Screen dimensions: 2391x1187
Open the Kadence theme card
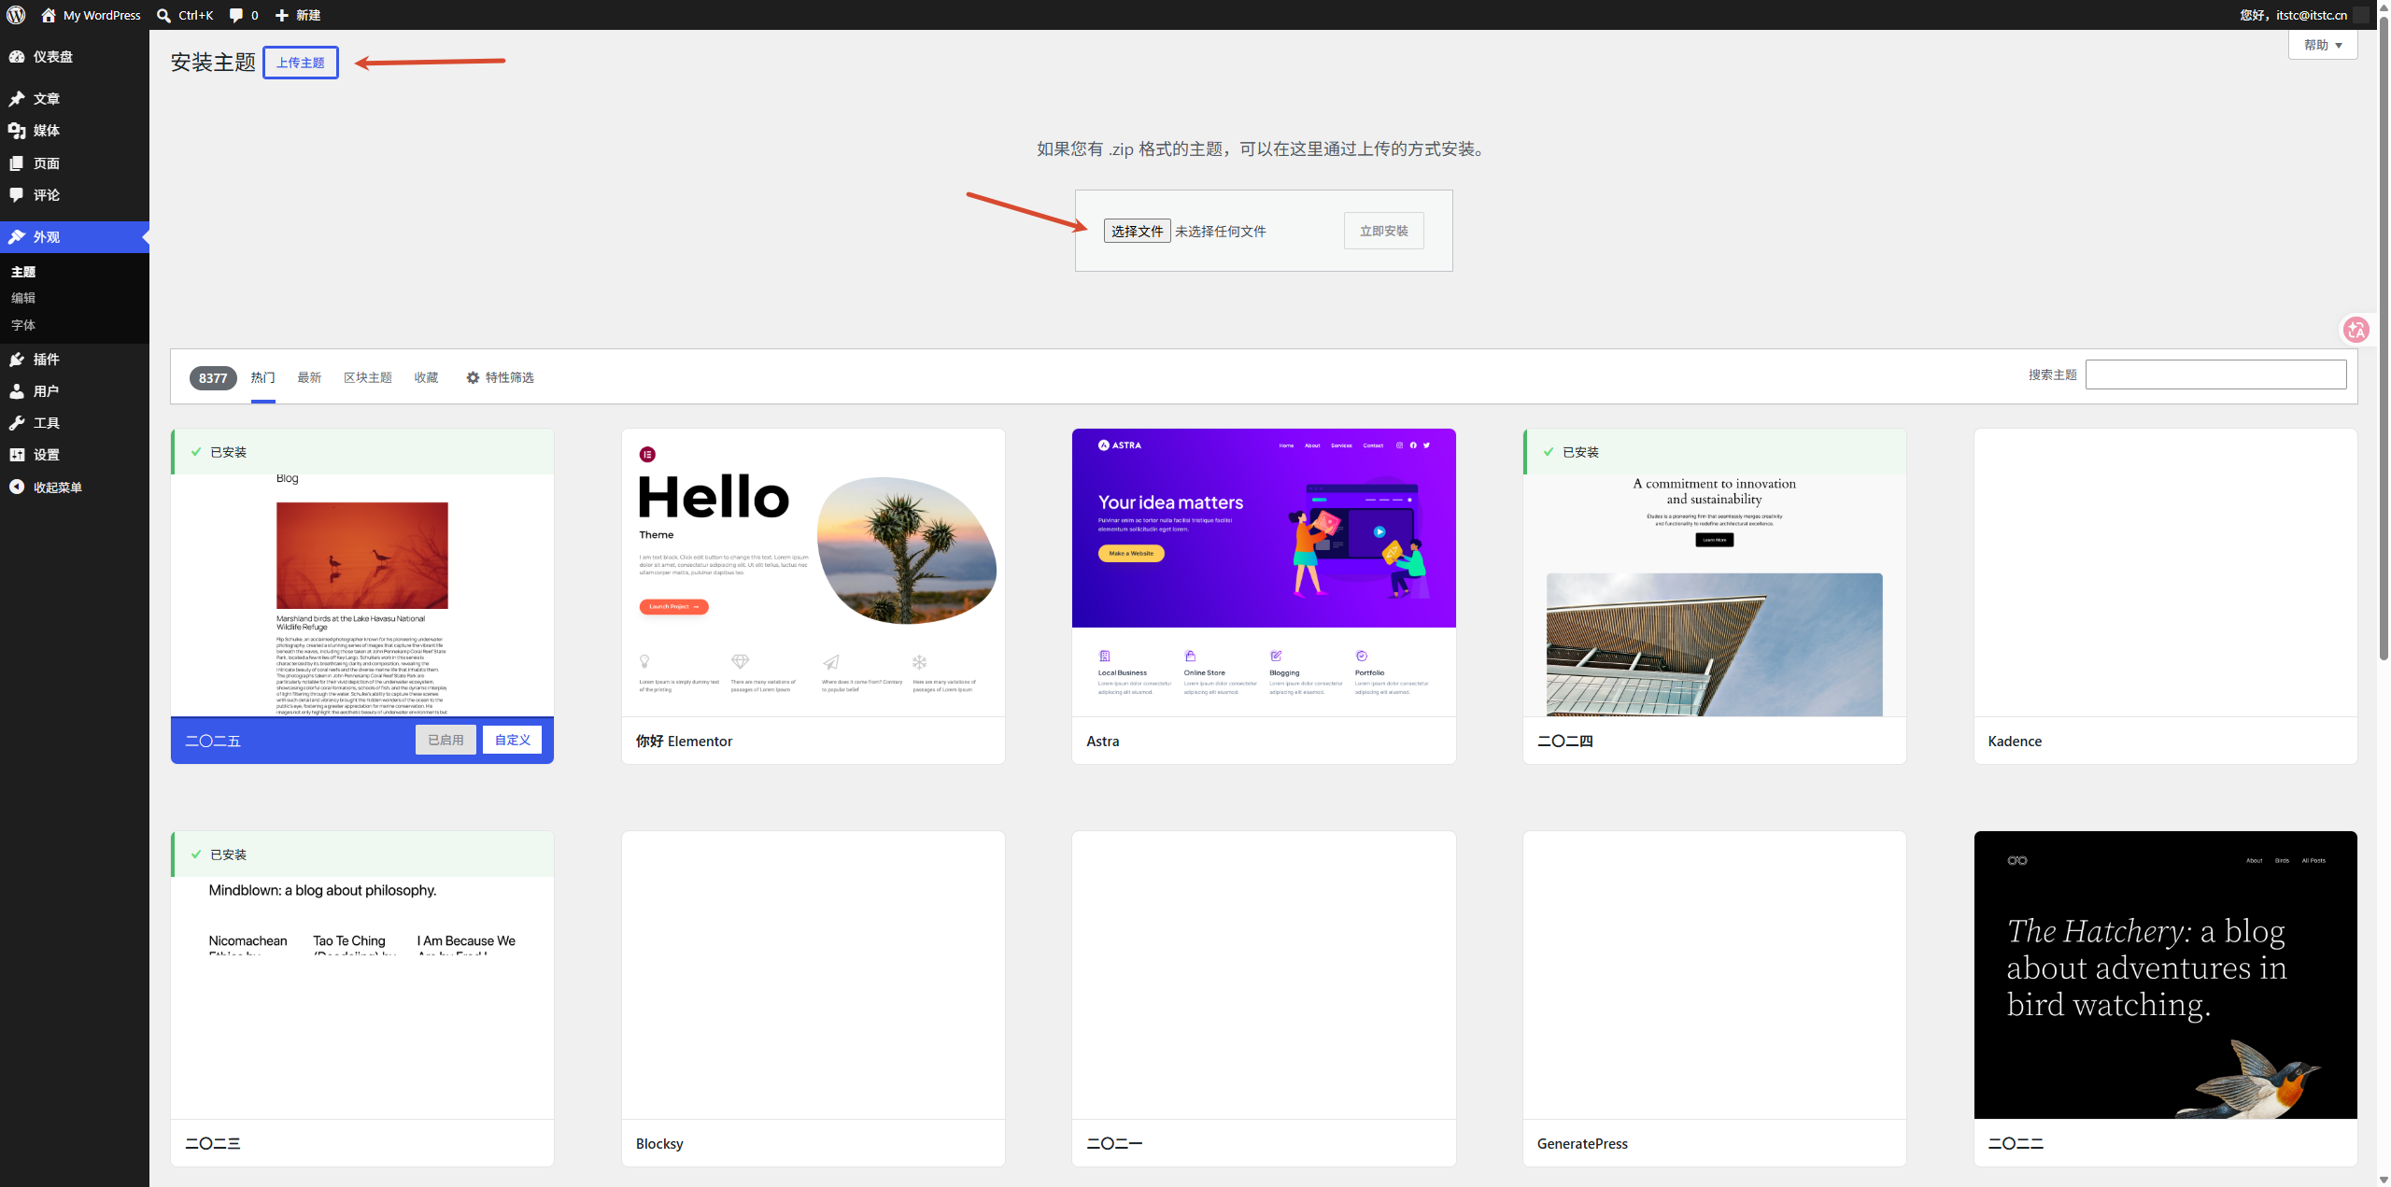tap(2166, 596)
